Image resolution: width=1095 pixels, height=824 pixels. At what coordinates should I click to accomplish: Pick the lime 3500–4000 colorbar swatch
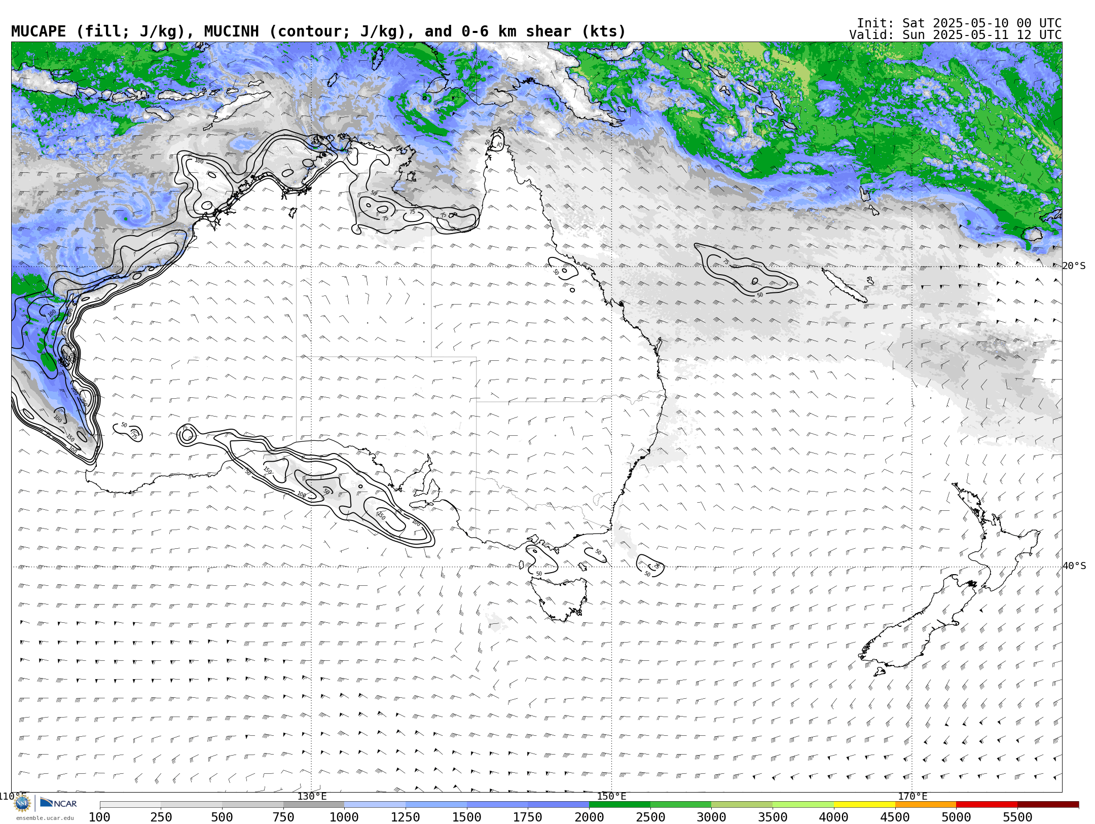[803, 805]
